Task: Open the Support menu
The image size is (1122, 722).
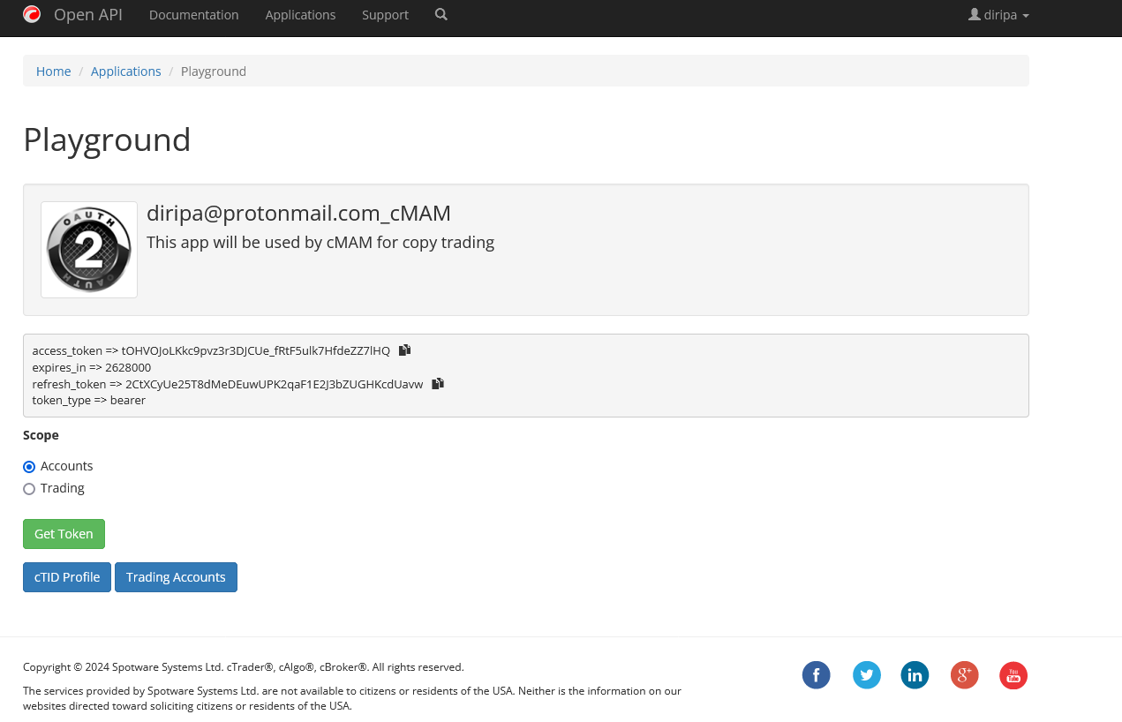Action: coord(386,15)
